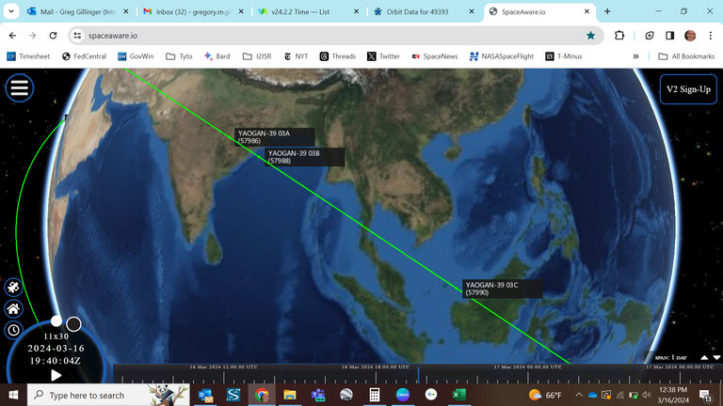Open Chrome from the taskbar
The image size is (723, 406).
pyautogui.click(x=262, y=395)
